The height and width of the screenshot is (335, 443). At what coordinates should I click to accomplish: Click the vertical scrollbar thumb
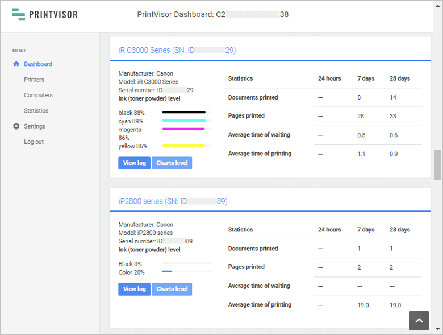click(437, 165)
